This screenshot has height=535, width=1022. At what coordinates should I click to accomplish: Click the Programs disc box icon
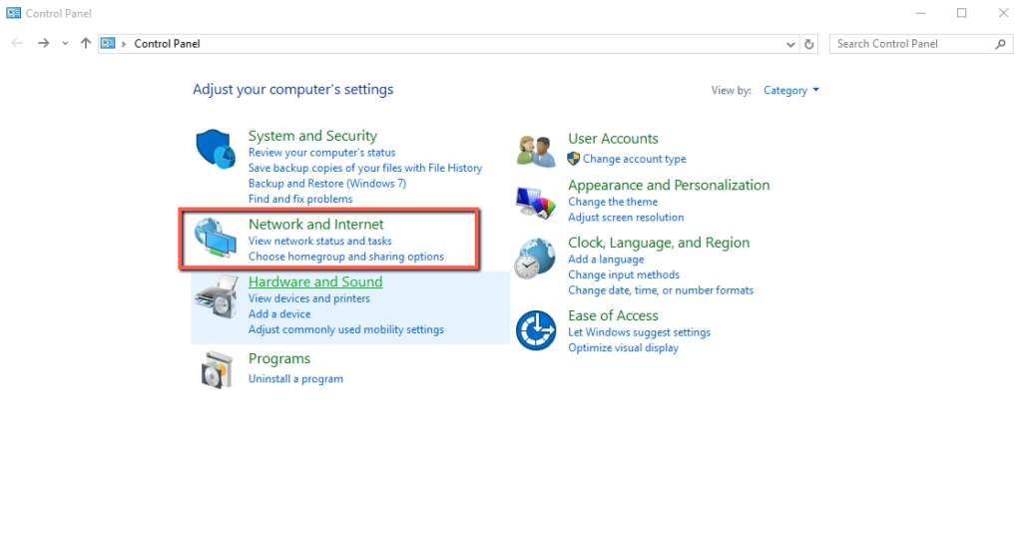point(215,369)
